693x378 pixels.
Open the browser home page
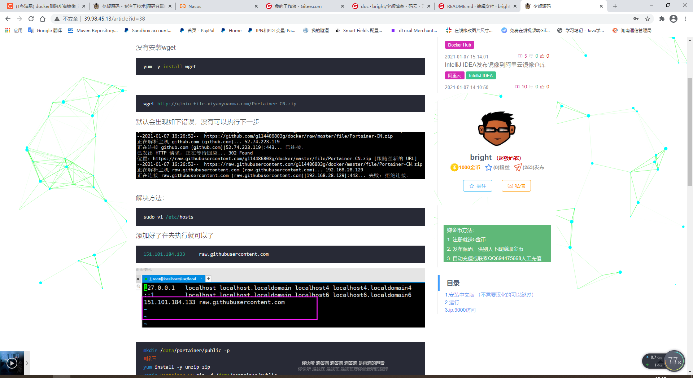(43, 19)
